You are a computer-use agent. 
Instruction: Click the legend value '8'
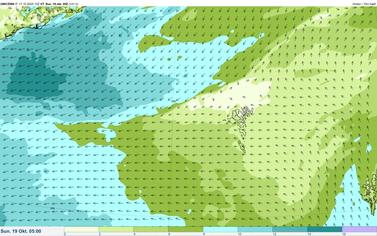pyautogui.click(x=204, y=234)
